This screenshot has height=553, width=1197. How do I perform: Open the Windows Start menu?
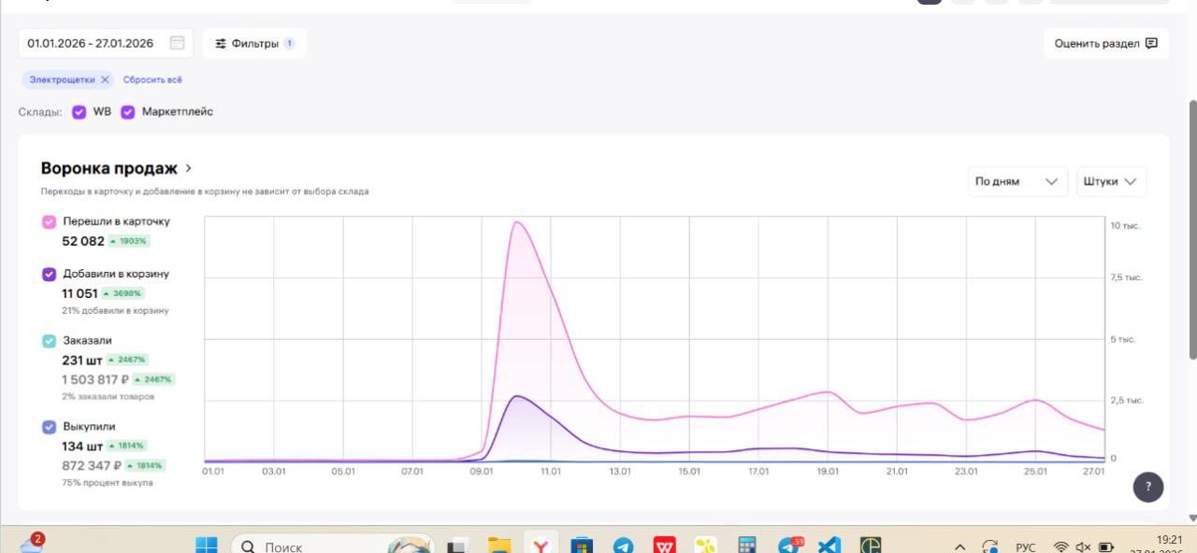click(x=206, y=546)
